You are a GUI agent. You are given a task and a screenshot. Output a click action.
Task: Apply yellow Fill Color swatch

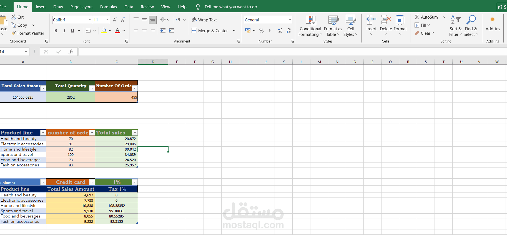pyautogui.click(x=104, y=31)
